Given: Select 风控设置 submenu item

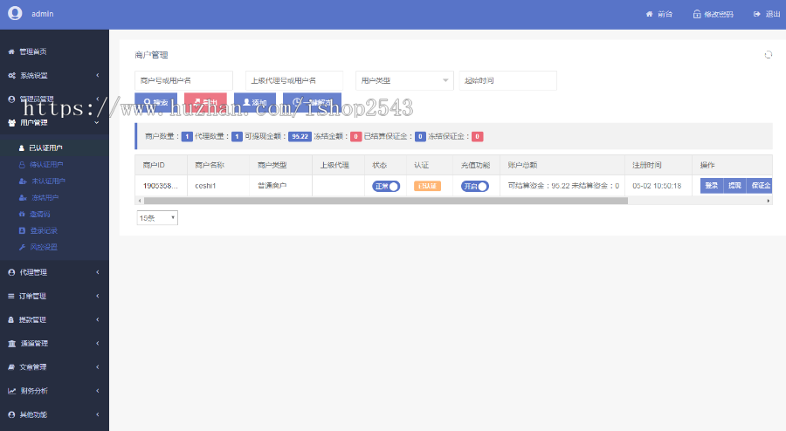Looking at the screenshot, I should 54,247.
